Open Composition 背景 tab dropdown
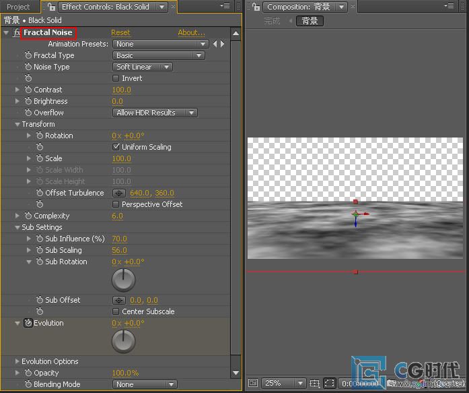 [341, 7]
